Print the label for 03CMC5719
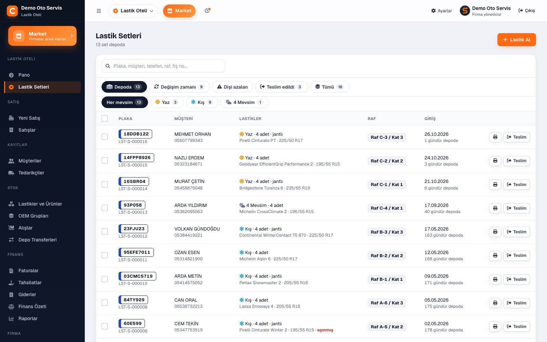This screenshot has width=547, height=342. [495, 279]
